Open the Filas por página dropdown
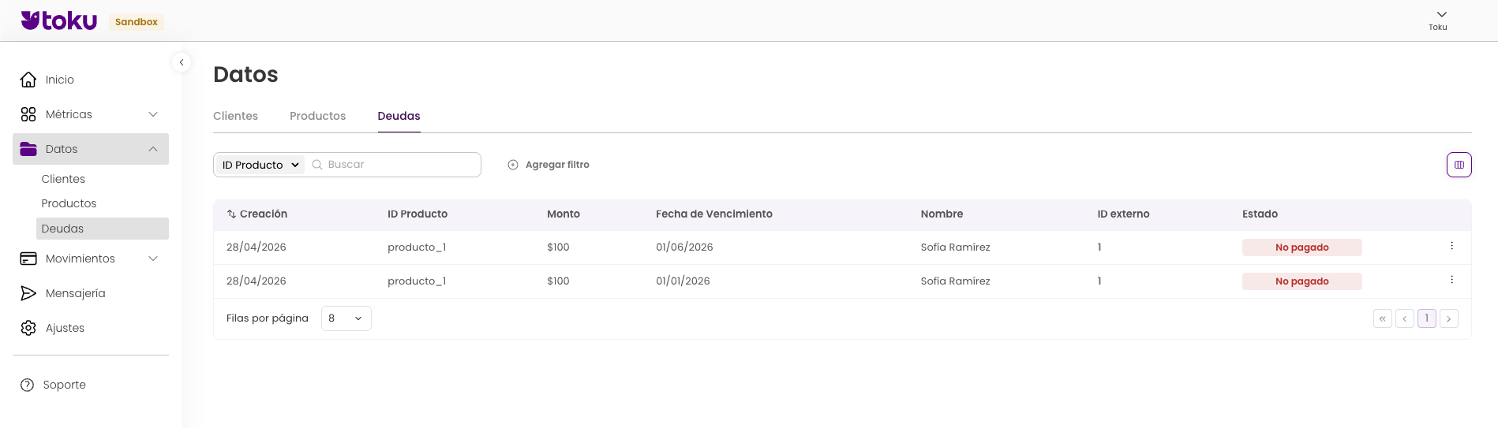 point(346,318)
